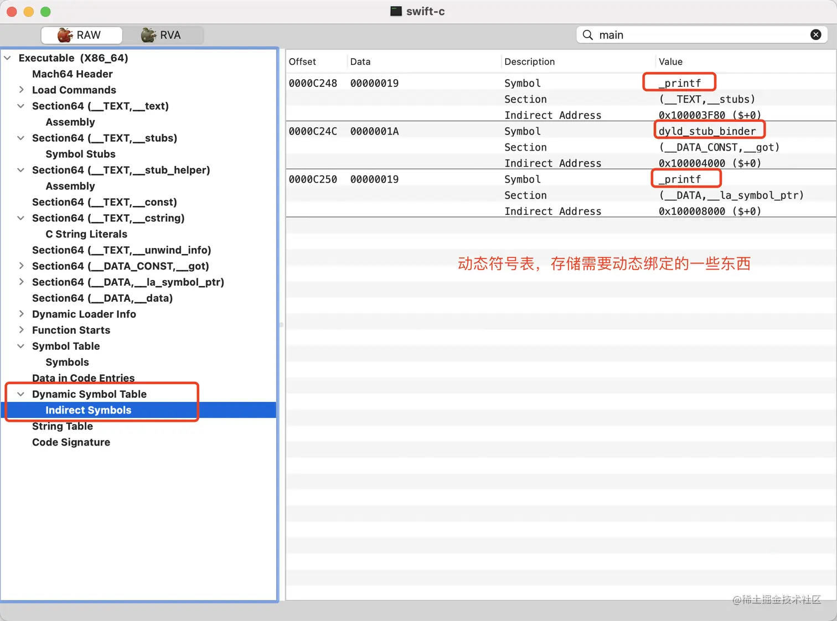Open Assembly under Section64 (__TEXT,__stub_helper)
The image size is (837, 621).
click(x=70, y=187)
